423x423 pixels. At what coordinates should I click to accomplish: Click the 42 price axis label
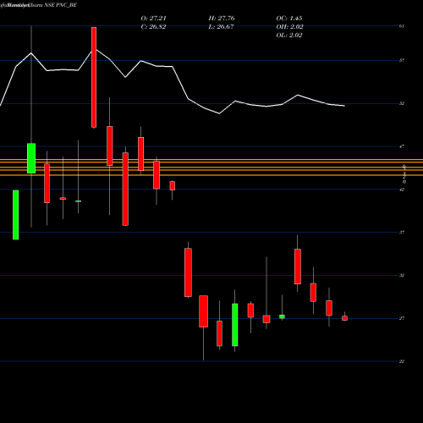(x=402, y=190)
